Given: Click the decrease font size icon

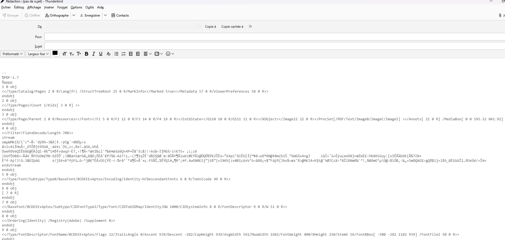Looking at the screenshot, I should [x=72, y=54].
